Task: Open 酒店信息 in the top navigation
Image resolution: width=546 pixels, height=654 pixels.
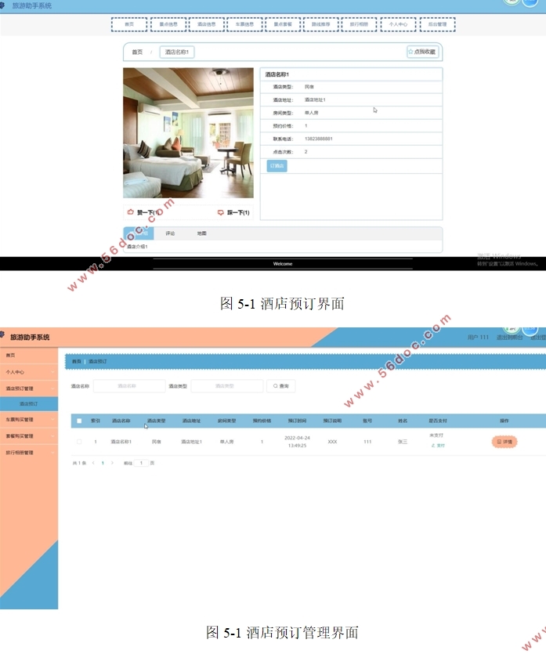Action: pos(206,24)
